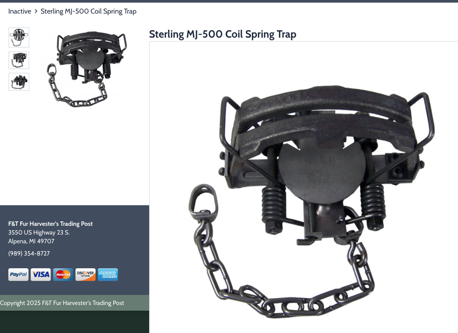The image size is (458, 333).
Task: Click the Visa card icon
Action: coord(41,274)
